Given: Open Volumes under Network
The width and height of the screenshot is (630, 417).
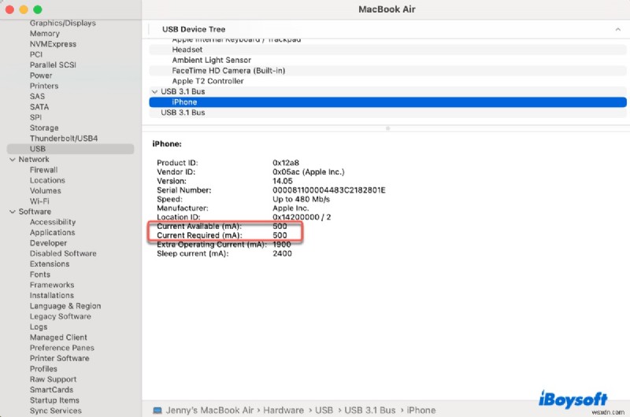Looking at the screenshot, I should click(46, 190).
